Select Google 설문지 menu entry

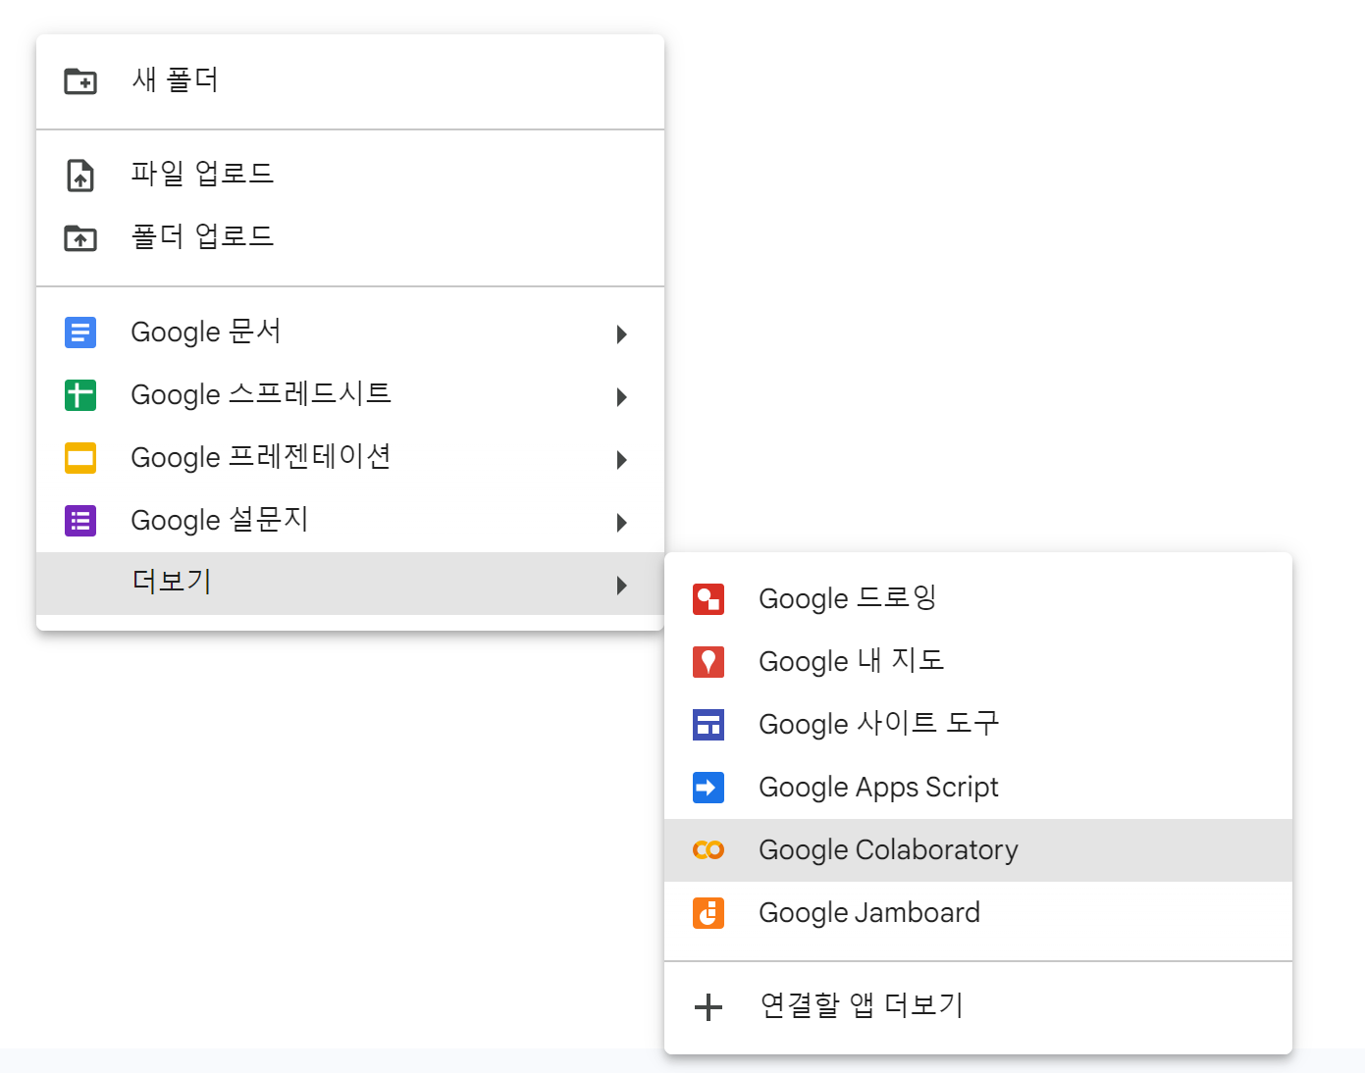pyautogui.click(x=350, y=521)
